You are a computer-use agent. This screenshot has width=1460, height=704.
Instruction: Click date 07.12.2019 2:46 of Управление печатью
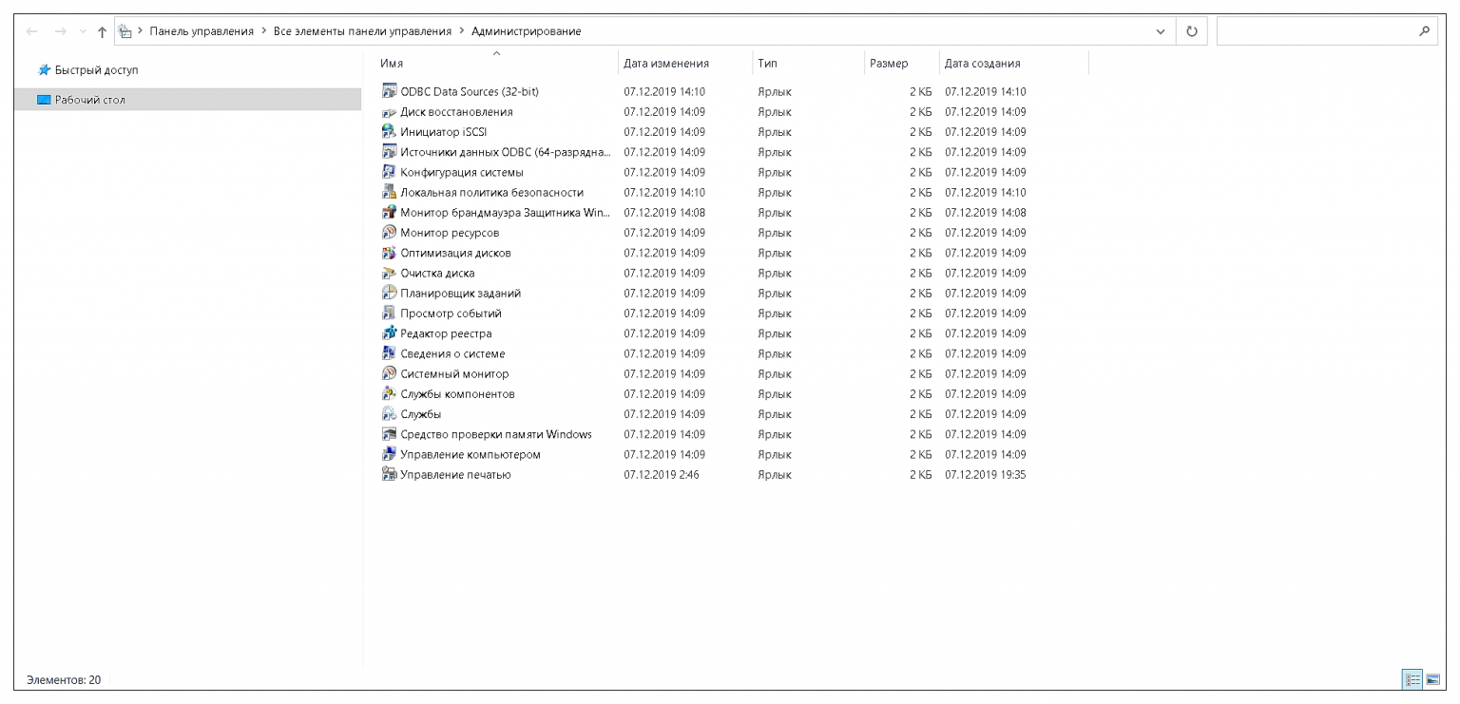tap(662, 475)
